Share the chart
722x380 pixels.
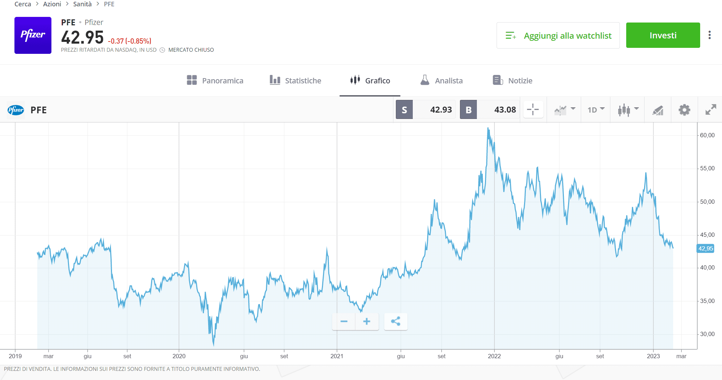[x=396, y=321]
